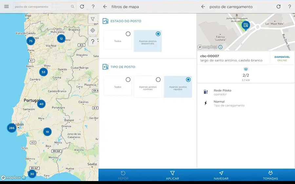Viewport: 295px width, 184px height.
Task: Open help question mark on station details
Action: (x=289, y=7)
